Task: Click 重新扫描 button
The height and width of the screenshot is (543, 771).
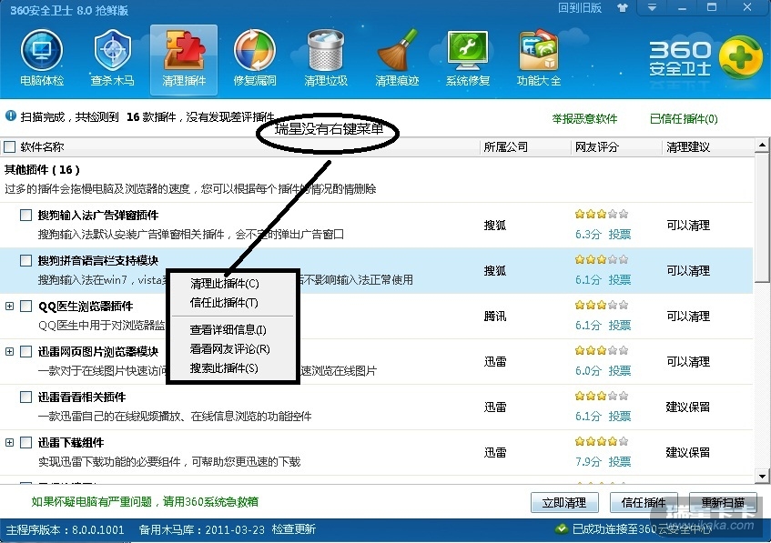Action: (x=723, y=503)
